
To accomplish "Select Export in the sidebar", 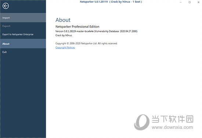I will click(x=23, y=26).
